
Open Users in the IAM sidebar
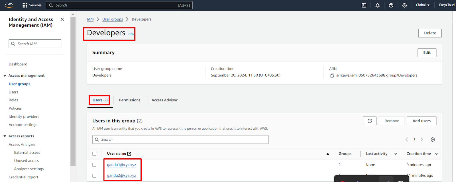[13, 92]
